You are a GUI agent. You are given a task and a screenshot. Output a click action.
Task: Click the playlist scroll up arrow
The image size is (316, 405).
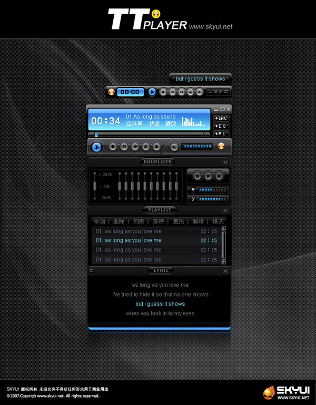[224, 229]
